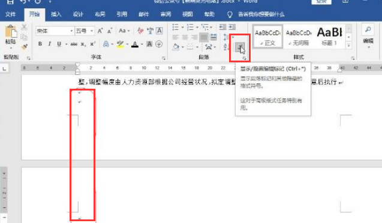Apply paragraph shading paint bucket
Viewport: 382px width, 223px height.
[x=176, y=47]
